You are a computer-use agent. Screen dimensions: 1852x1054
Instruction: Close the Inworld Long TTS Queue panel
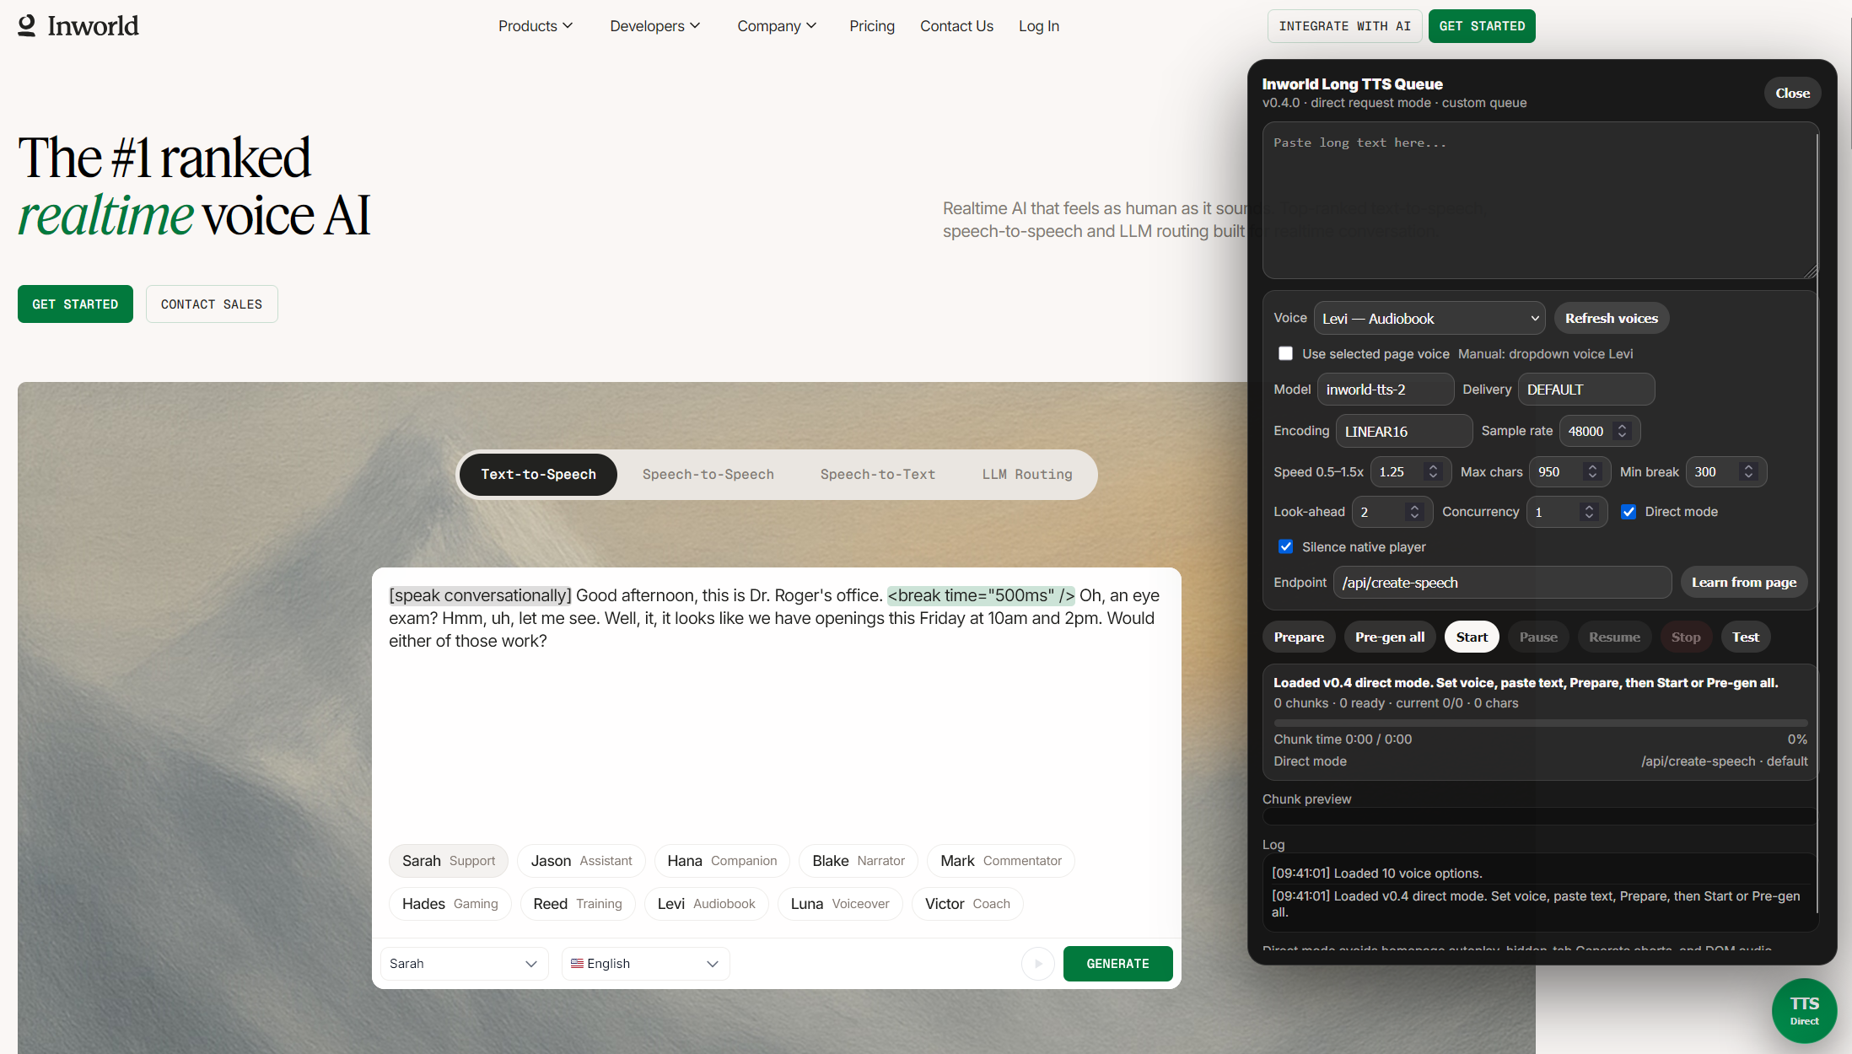[x=1792, y=94]
